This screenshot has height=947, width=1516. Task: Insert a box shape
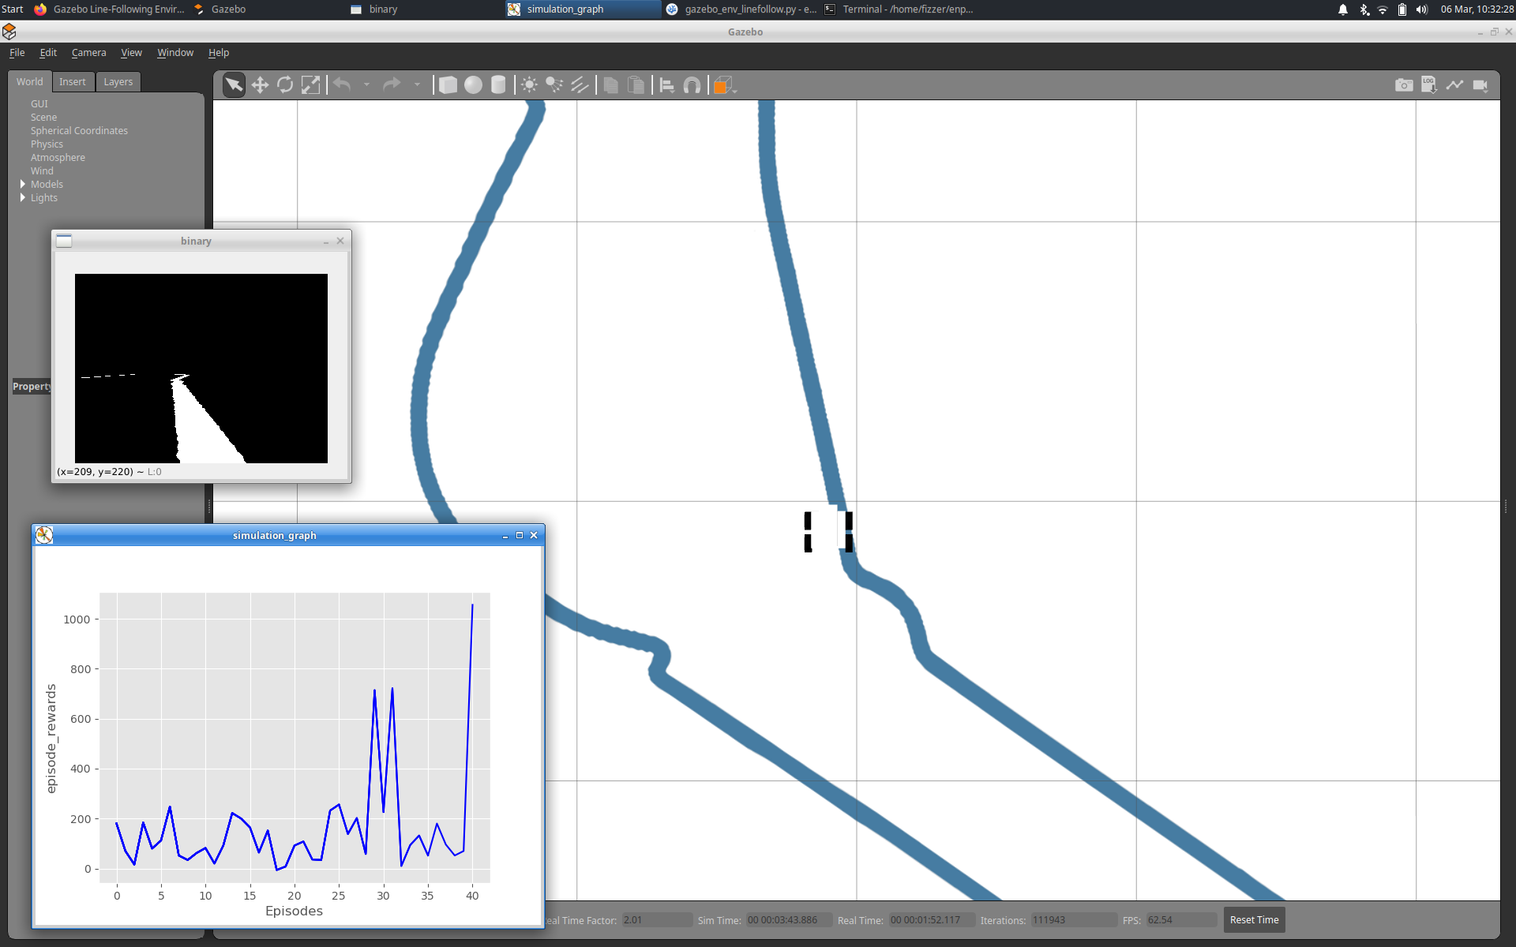point(448,85)
